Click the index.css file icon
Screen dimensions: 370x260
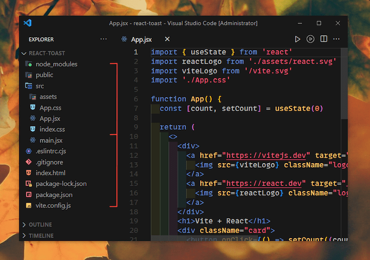[33, 129]
